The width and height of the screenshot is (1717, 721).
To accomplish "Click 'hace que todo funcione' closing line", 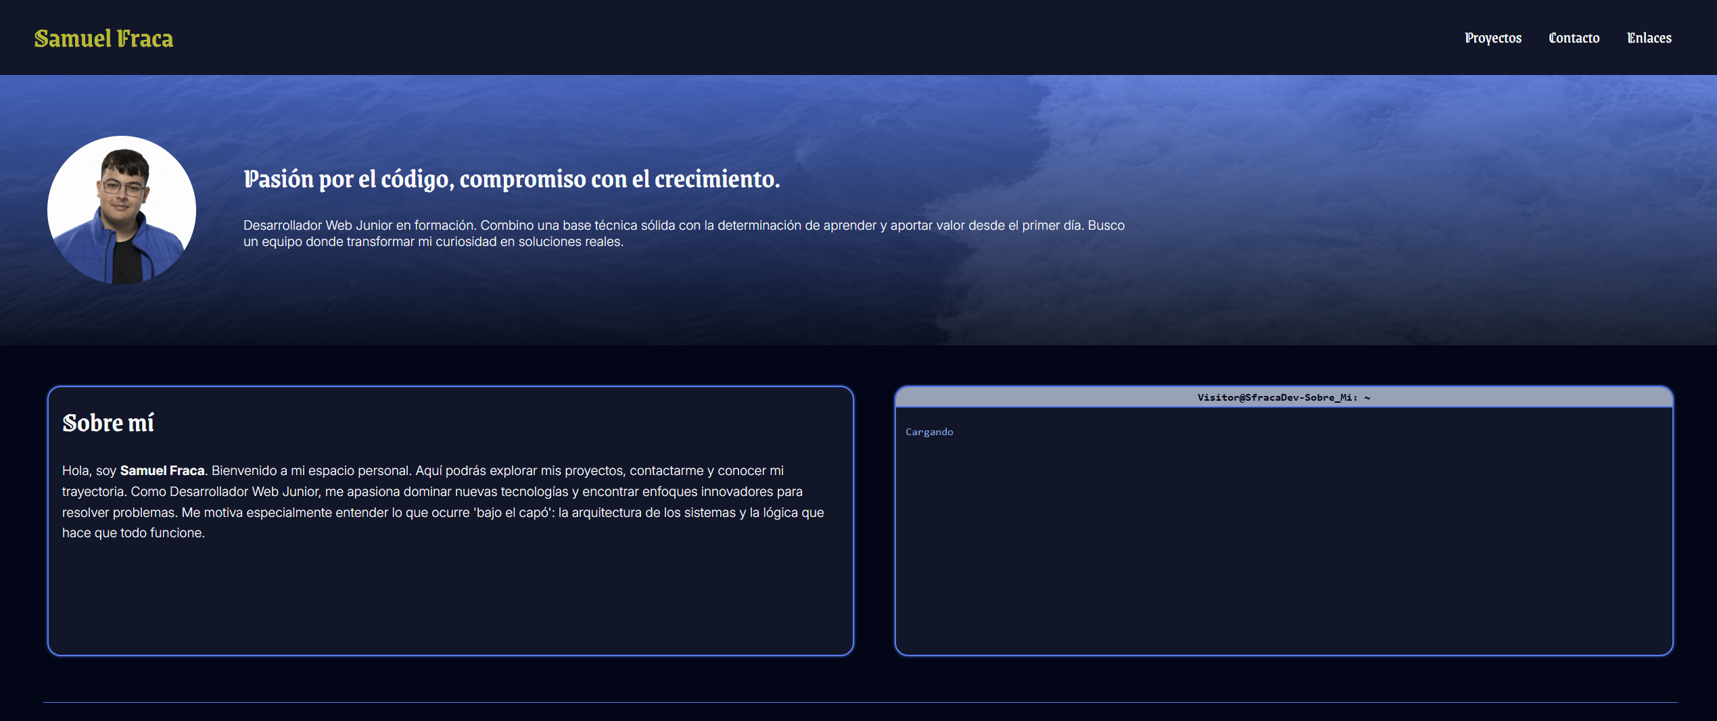I will coord(133,533).
